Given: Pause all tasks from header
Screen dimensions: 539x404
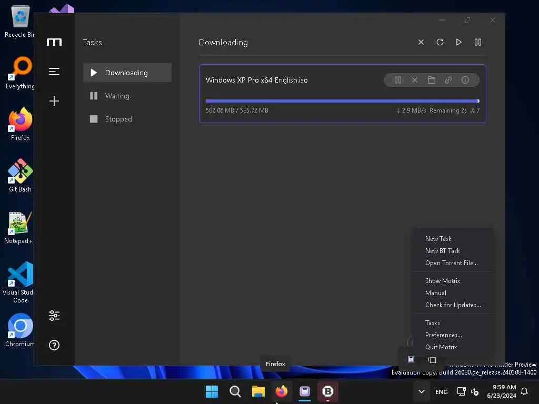Looking at the screenshot, I should (x=478, y=42).
